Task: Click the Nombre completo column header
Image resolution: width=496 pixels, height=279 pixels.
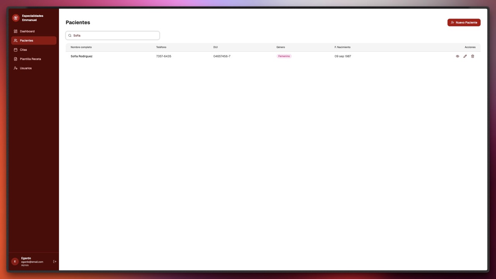Action: tap(81, 47)
